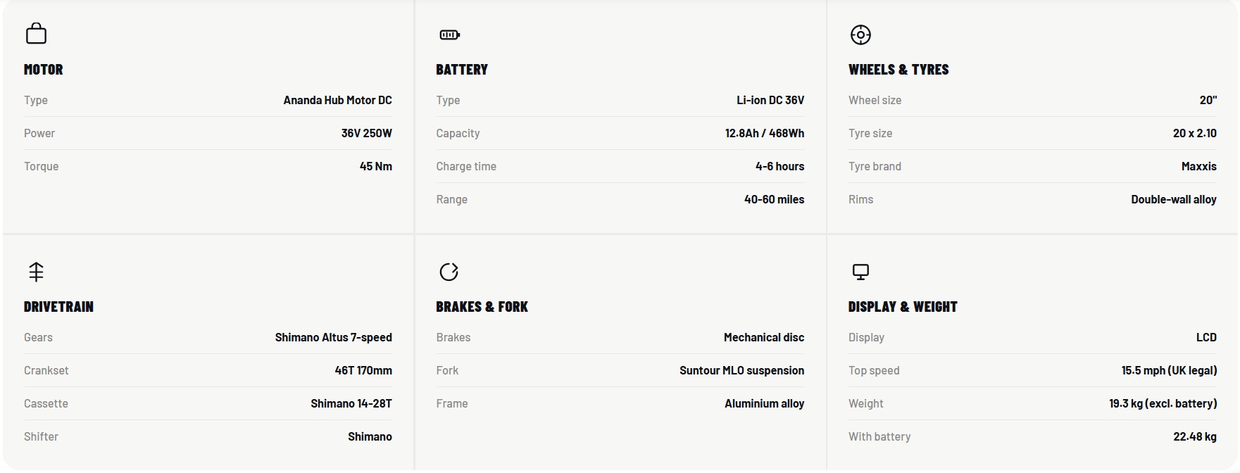
Task: Select the WHEELS & TYRES heading
Action: pos(898,70)
